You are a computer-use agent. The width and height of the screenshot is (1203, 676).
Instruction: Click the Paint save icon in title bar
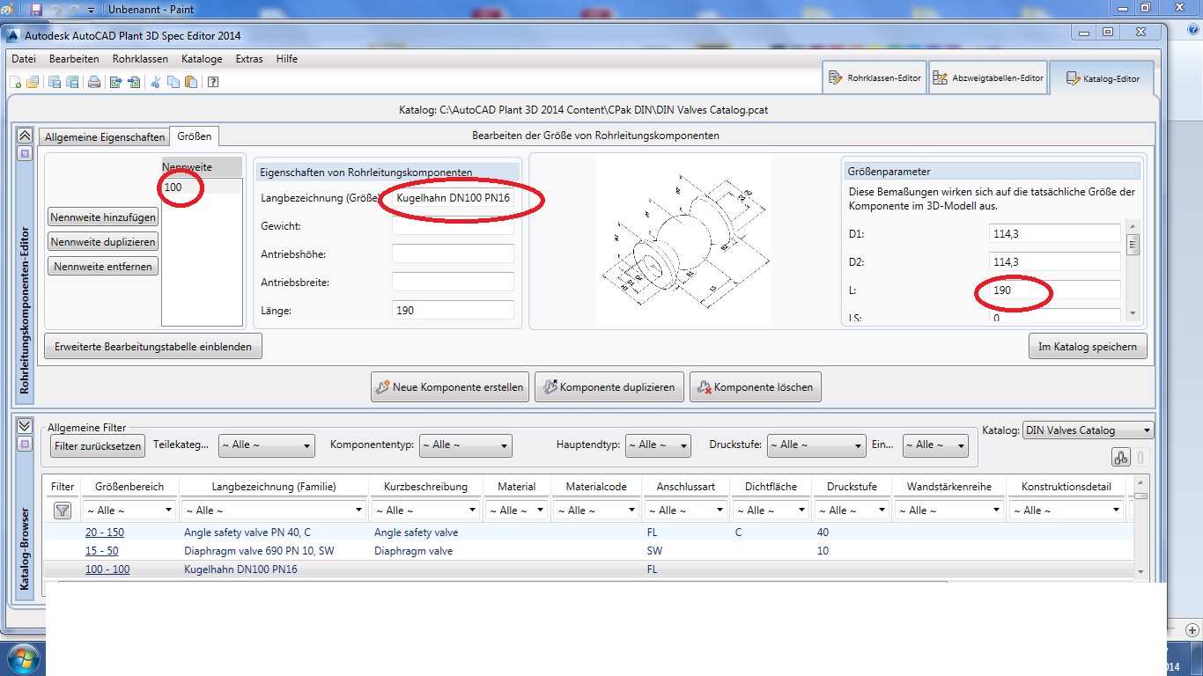tap(36, 9)
